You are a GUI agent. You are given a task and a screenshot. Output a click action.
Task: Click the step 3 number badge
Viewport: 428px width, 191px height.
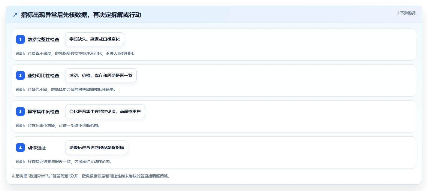point(20,111)
